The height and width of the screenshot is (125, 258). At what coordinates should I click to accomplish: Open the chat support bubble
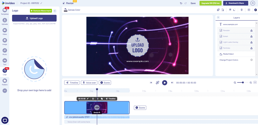5,120
